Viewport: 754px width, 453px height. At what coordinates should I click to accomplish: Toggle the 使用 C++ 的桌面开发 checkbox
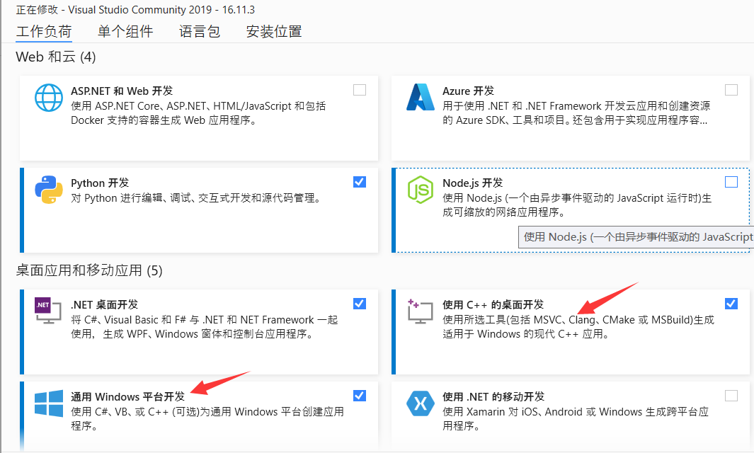click(x=731, y=304)
